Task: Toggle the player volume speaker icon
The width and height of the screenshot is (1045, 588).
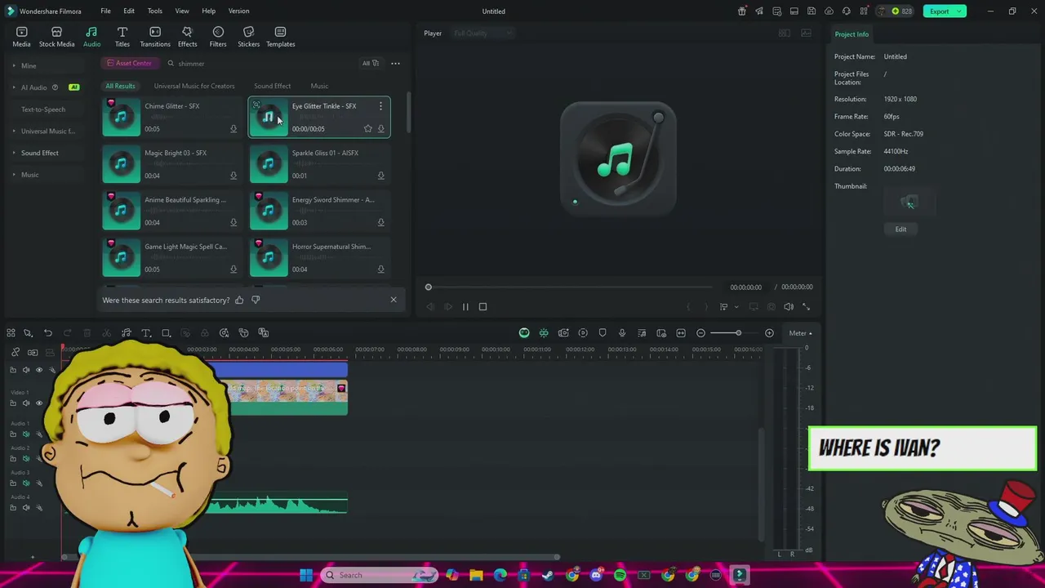Action: pos(789,307)
